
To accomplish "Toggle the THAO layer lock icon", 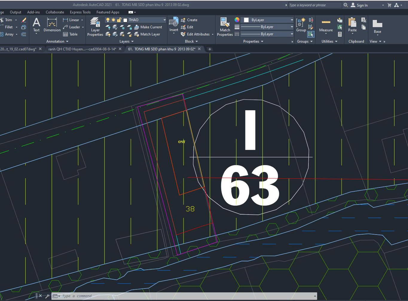I will click(119, 20).
